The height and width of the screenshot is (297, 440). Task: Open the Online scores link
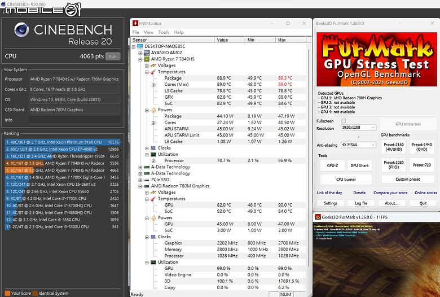click(426, 193)
